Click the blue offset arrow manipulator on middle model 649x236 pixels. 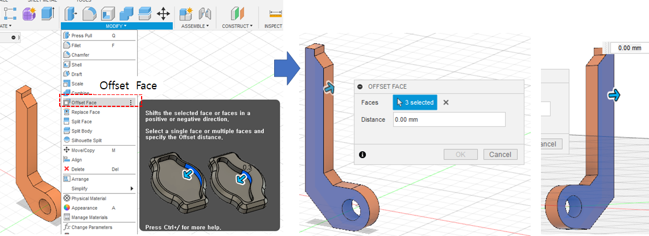[329, 88]
